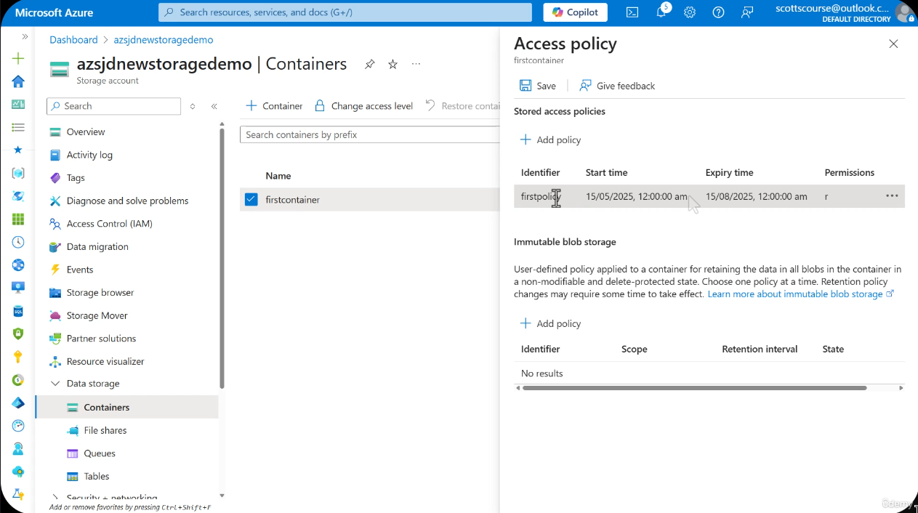Image resolution: width=918 pixels, height=513 pixels.
Task: Expand the portal menu chevrons
Action: (x=25, y=36)
